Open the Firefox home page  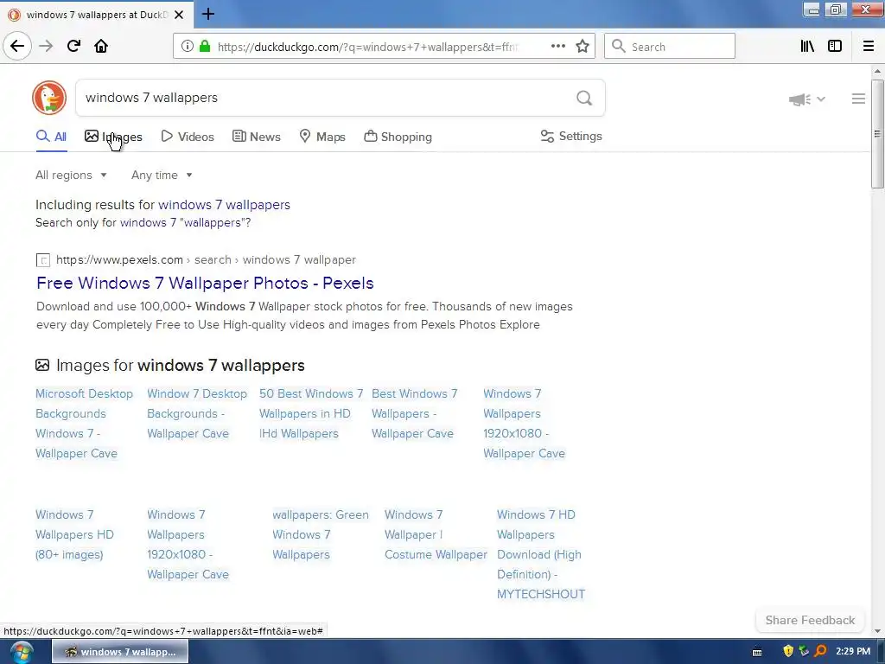pos(101,46)
